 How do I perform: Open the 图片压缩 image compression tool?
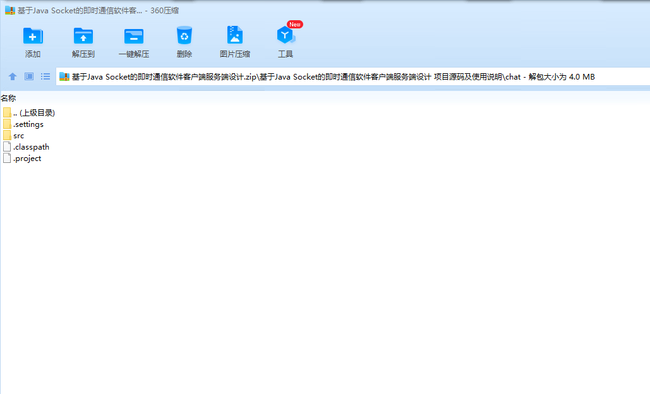click(x=234, y=35)
